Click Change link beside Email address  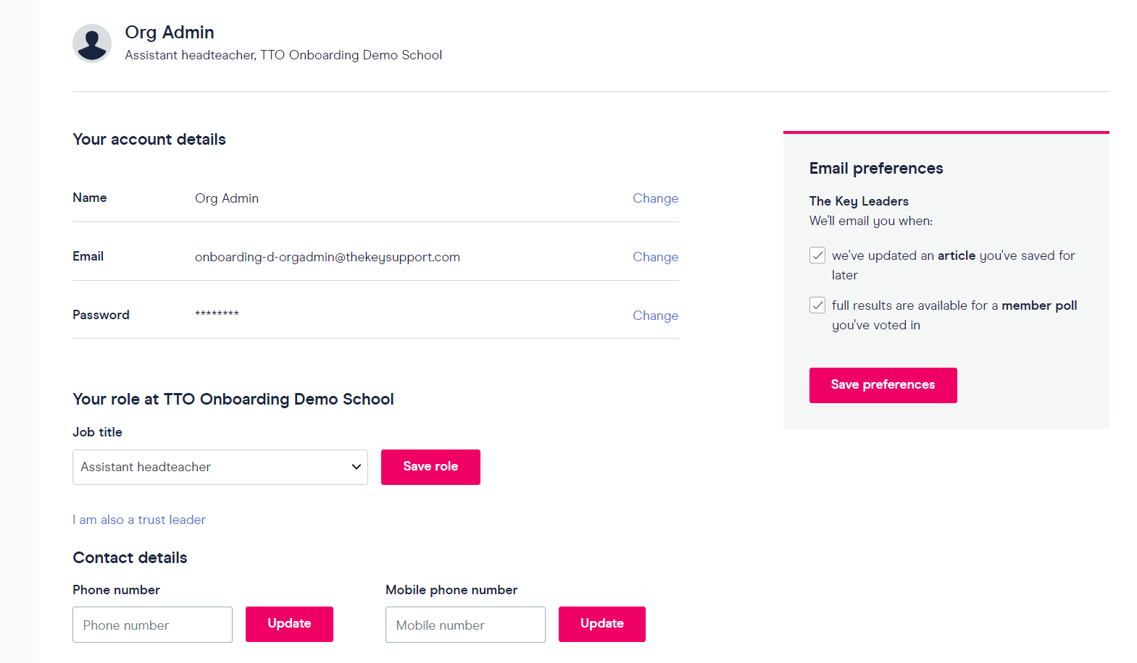[655, 257]
